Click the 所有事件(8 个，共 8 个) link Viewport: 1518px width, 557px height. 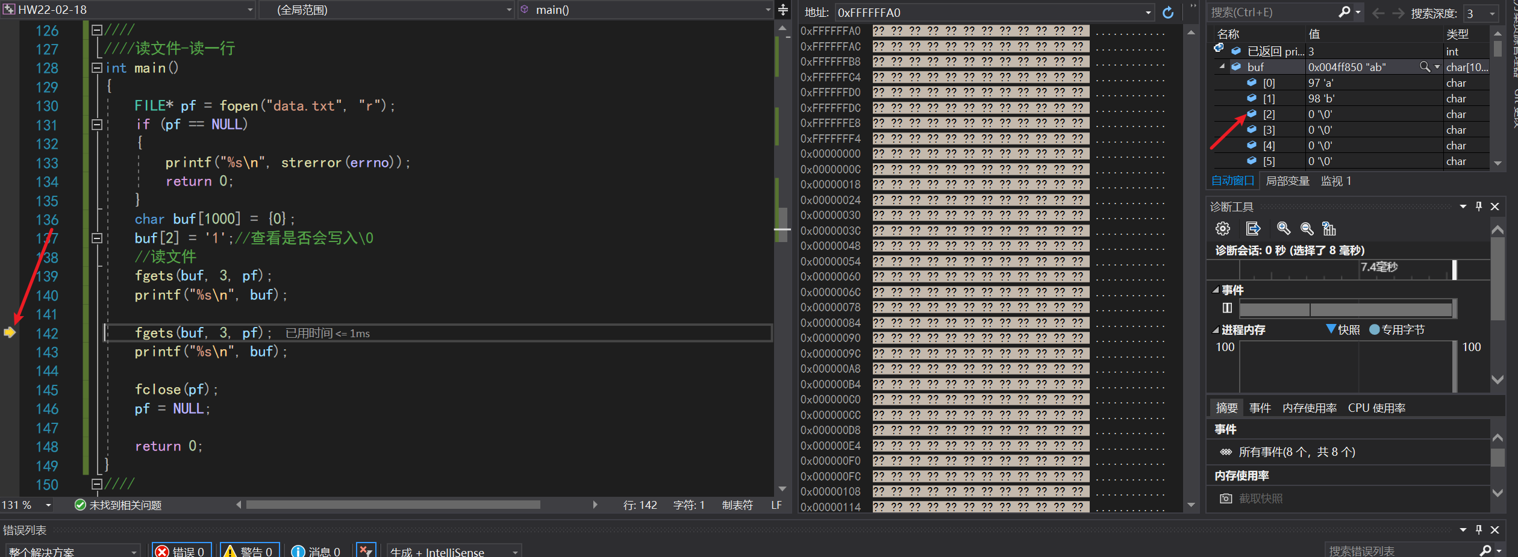click(1296, 452)
